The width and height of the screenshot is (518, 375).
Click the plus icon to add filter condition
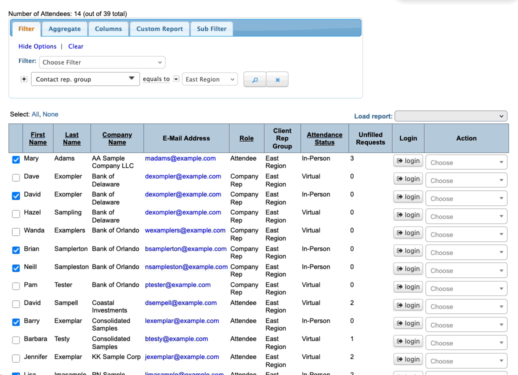click(23, 79)
